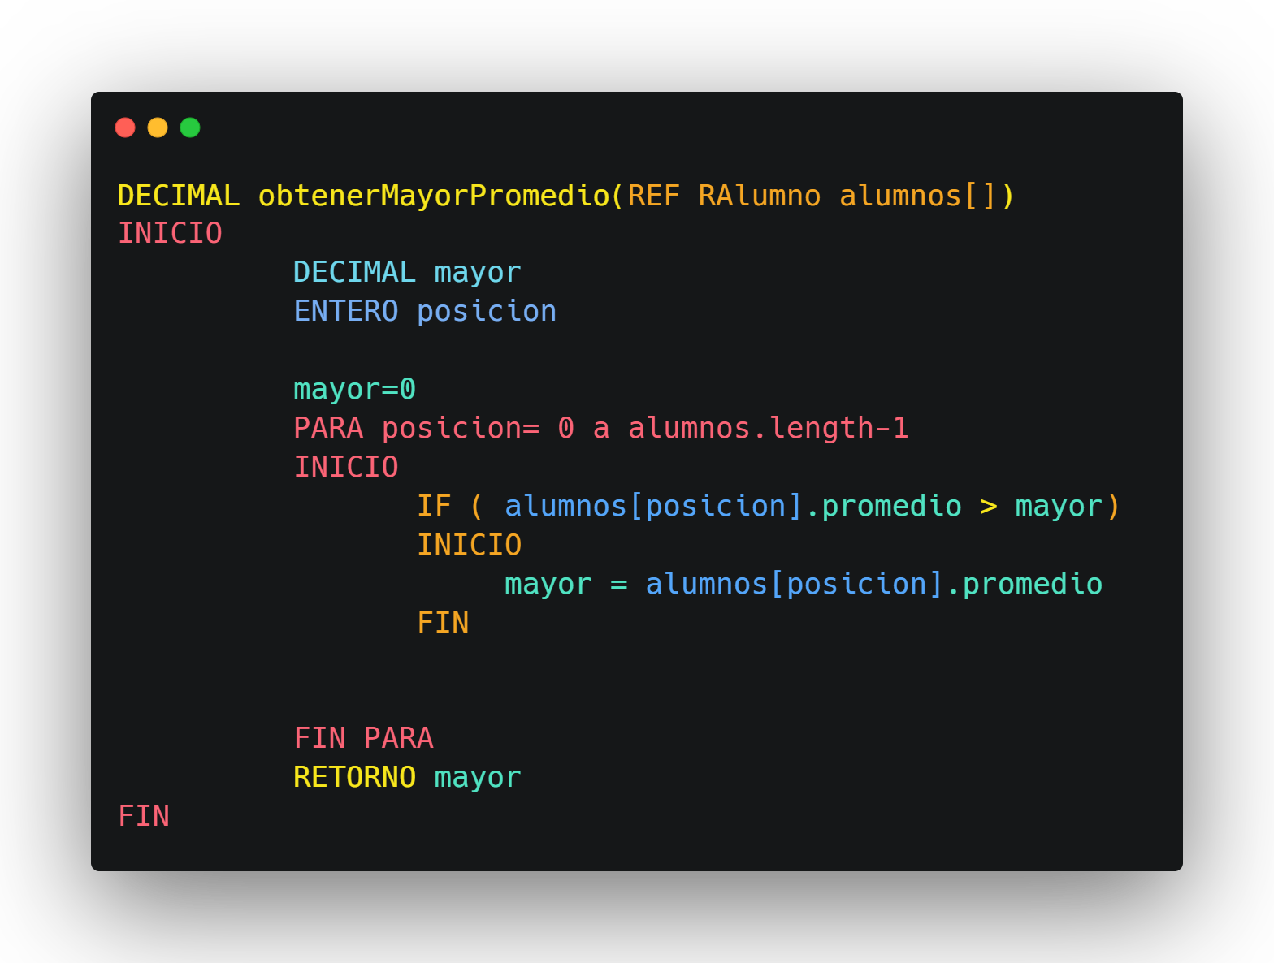Click the greater-than operator in IF condition
This screenshot has height=963, width=1274.
(x=988, y=506)
